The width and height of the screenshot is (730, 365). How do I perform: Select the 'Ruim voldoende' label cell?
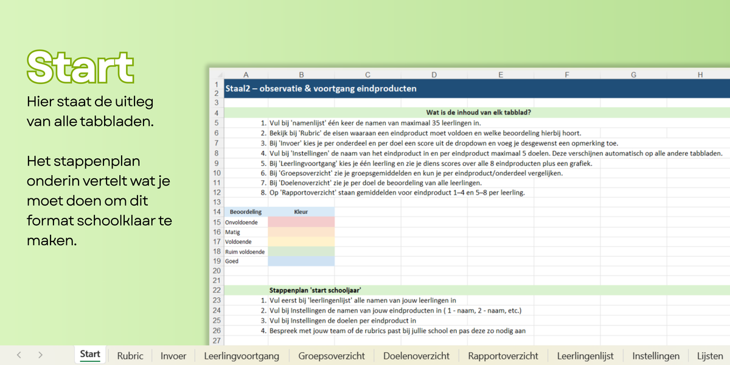(246, 251)
